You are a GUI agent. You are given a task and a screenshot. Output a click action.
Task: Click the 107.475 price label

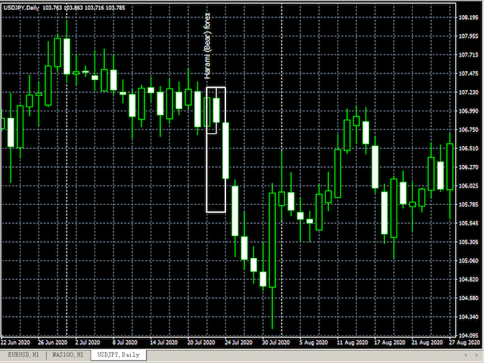(x=468, y=73)
